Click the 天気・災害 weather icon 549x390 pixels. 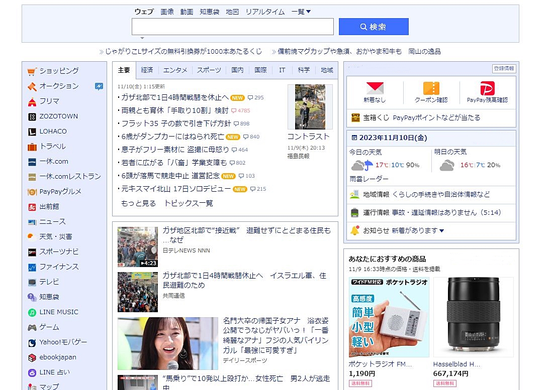point(32,237)
